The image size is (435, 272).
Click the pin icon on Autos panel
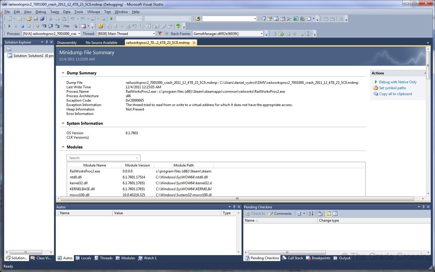[x=234, y=207]
